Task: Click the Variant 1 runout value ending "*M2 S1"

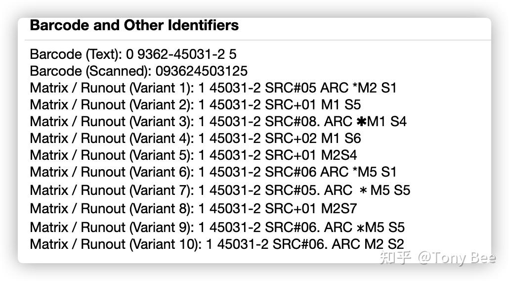Action: pos(297,88)
